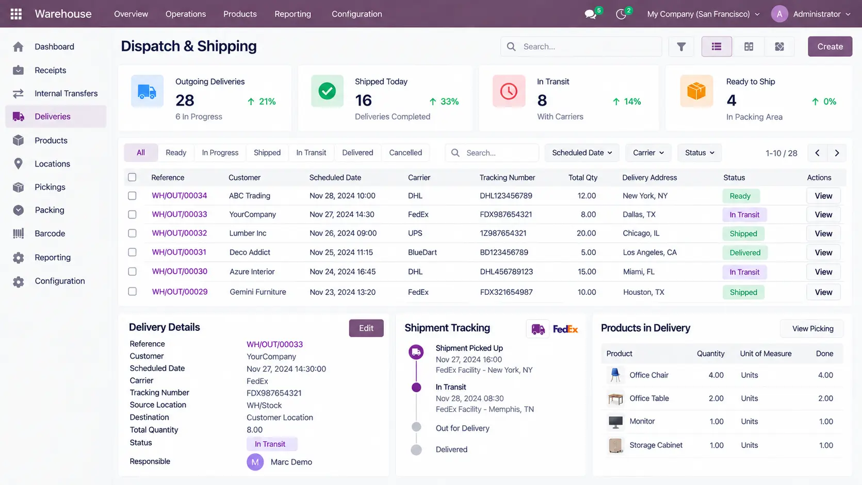862x485 pixels.
Task: Check the box for WH/OUT/00034
Action: point(132,196)
